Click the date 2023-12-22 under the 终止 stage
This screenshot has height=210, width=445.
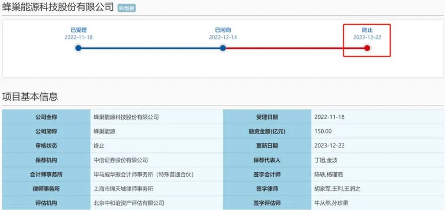367,37
